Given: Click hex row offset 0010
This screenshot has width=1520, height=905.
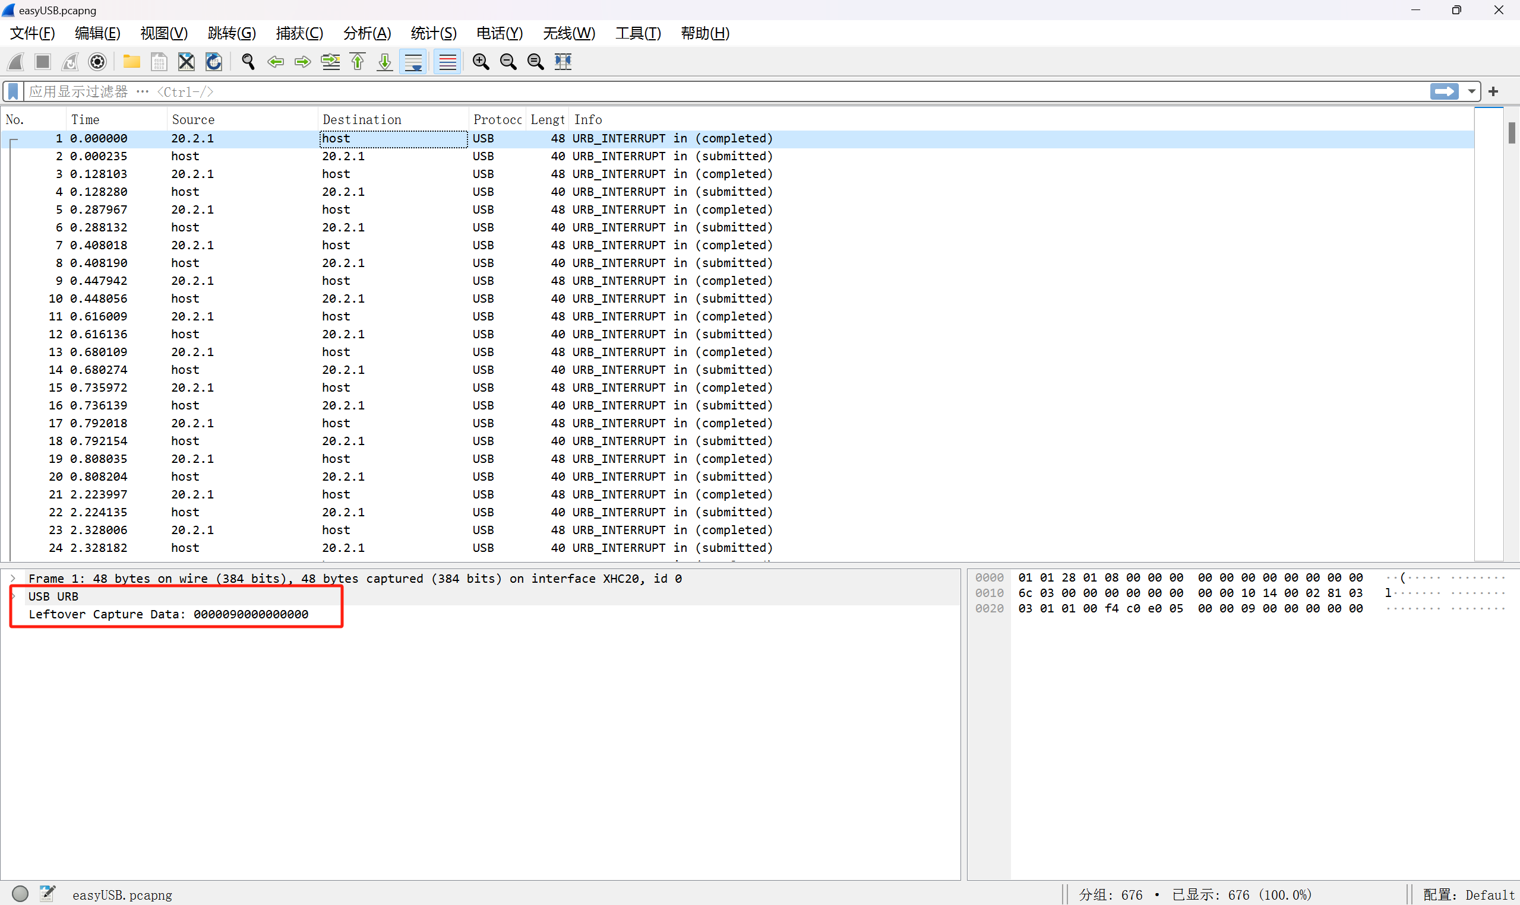Looking at the screenshot, I should (989, 593).
